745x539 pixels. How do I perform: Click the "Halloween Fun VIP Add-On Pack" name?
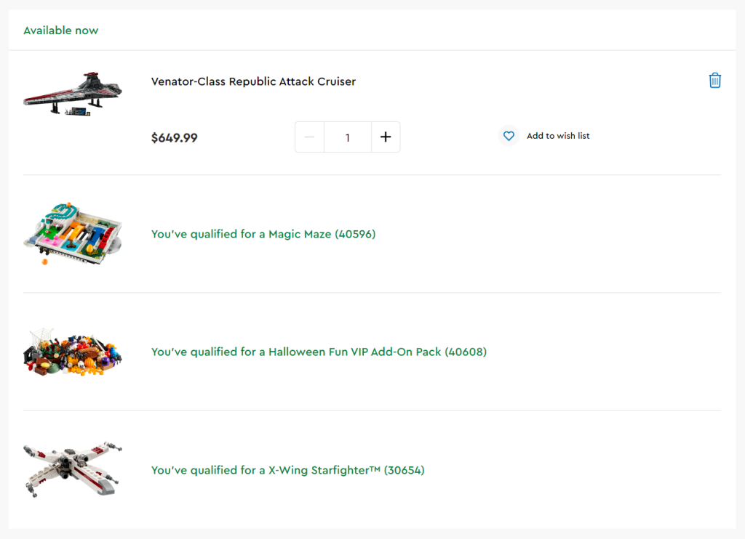coord(354,352)
